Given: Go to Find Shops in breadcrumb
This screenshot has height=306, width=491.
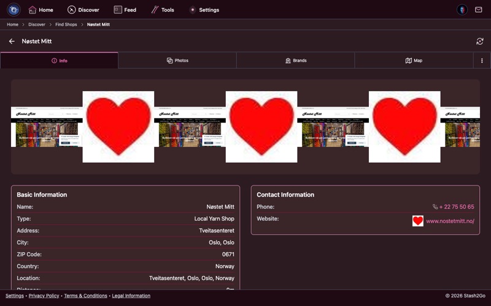Looking at the screenshot, I should point(66,24).
